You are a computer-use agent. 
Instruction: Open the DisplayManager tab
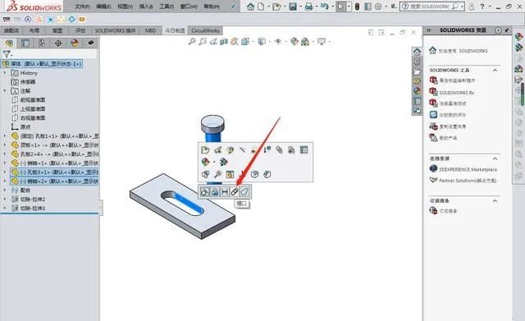tap(75, 43)
